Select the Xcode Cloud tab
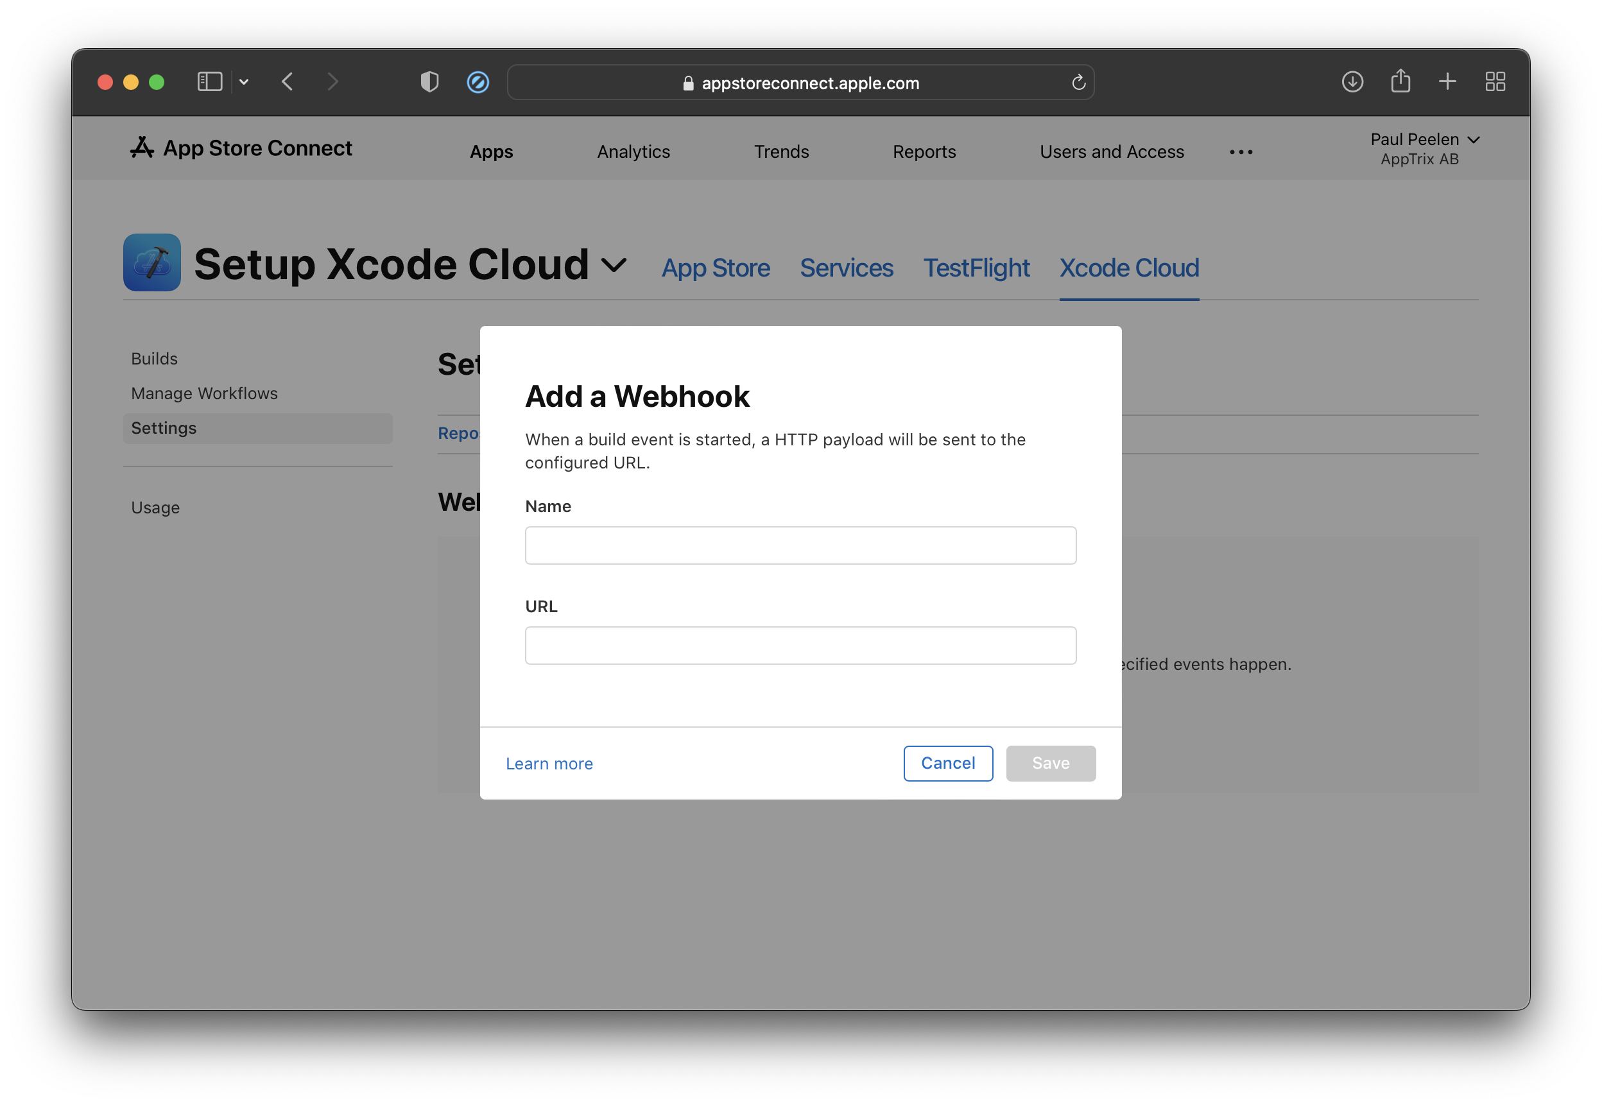The height and width of the screenshot is (1105, 1602). pyautogui.click(x=1129, y=268)
